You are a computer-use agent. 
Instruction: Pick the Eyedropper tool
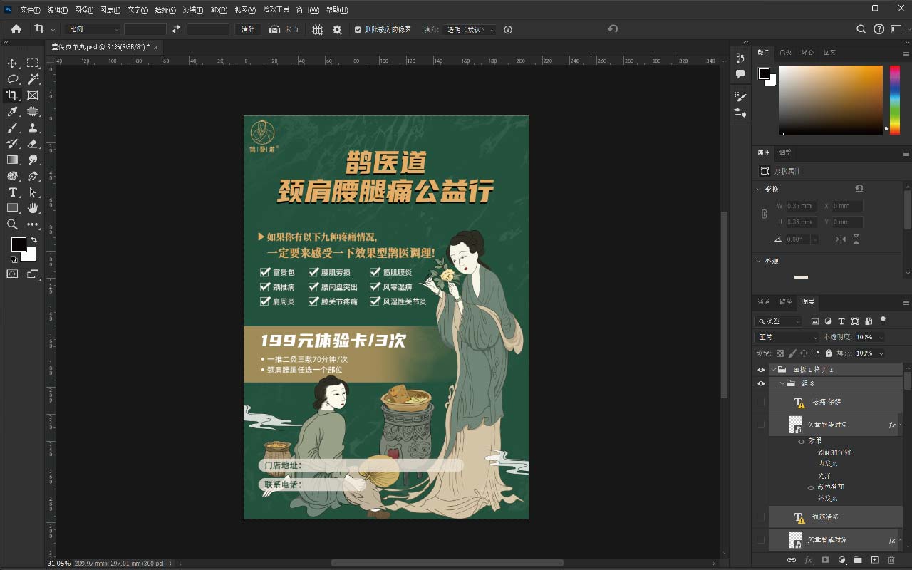(12, 112)
